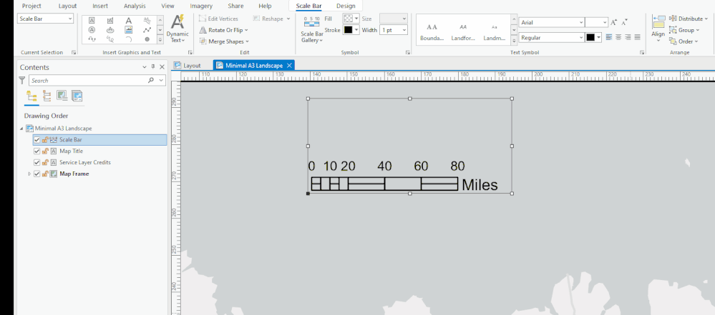Select the straight text tool (large A)

pos(129,21)
